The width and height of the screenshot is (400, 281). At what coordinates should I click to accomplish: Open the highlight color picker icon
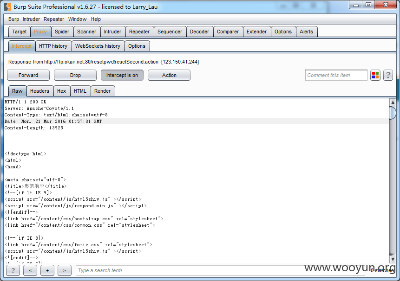coord(375,75)
